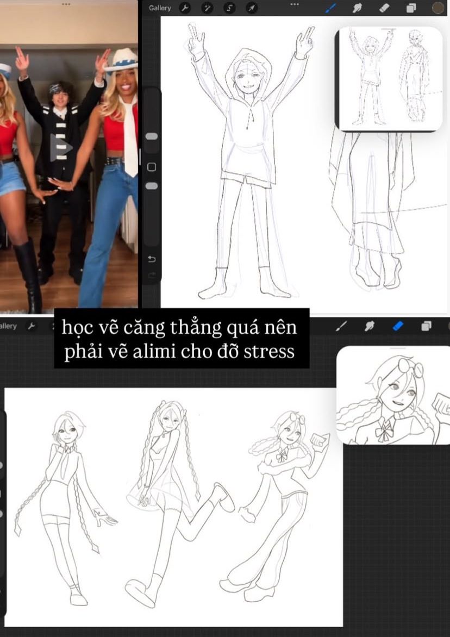Screen dimensions: 450x637
Task: Open the Layers panel in upper toolbar
Action: pyautogui.click(x=411, y=8)
